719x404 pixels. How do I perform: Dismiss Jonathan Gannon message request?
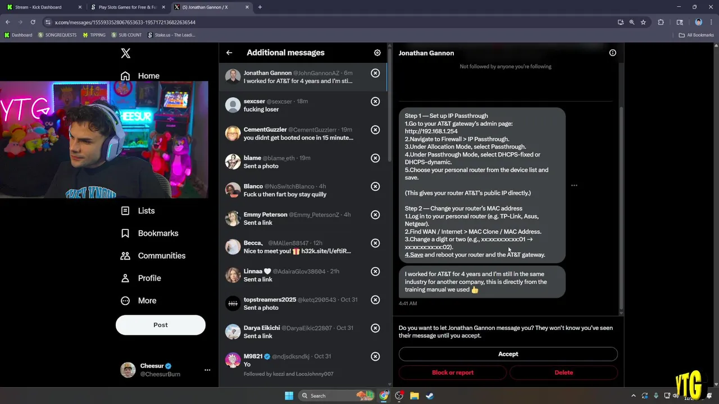[375, 73]
